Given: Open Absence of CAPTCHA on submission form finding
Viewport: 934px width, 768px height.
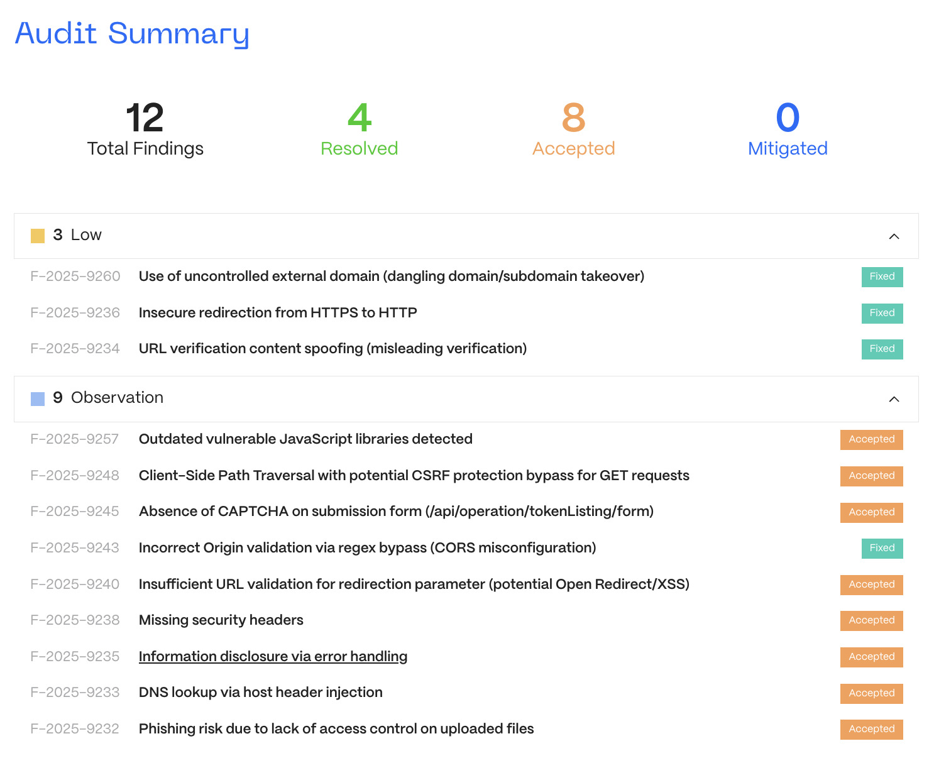Looking at the screenshot, I should [x=396, y=512].
